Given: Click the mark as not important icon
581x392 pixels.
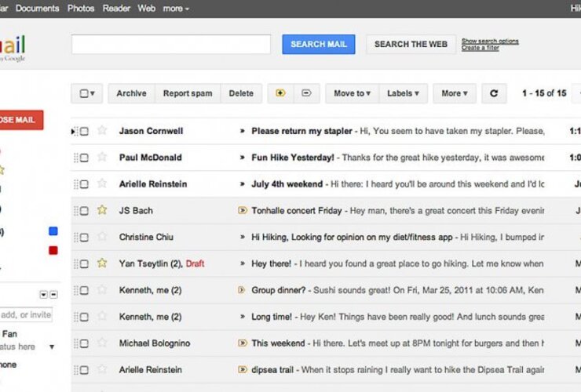Looking at the screenshot, I should click(306, 93).
